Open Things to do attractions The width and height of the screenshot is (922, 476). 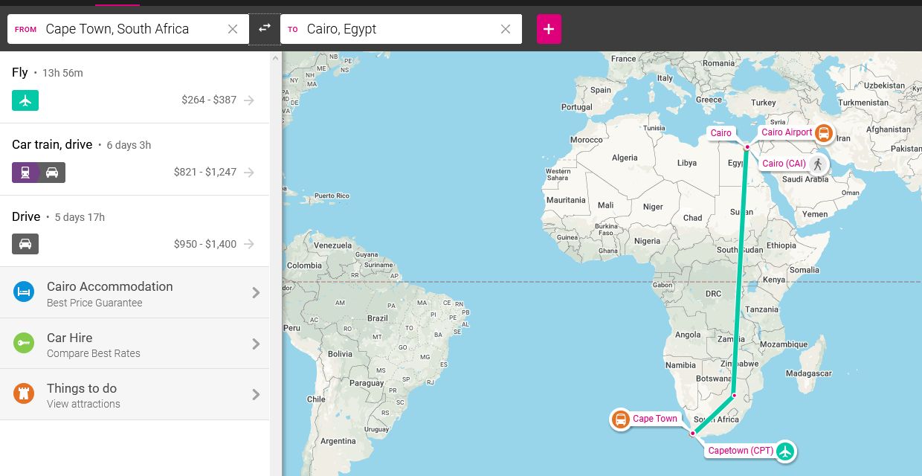click(134, 395)
